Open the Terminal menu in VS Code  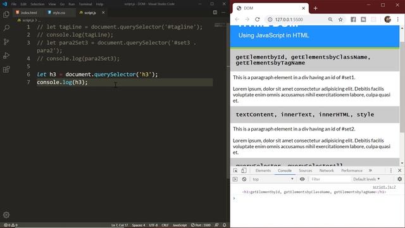[x=85, y=4]
